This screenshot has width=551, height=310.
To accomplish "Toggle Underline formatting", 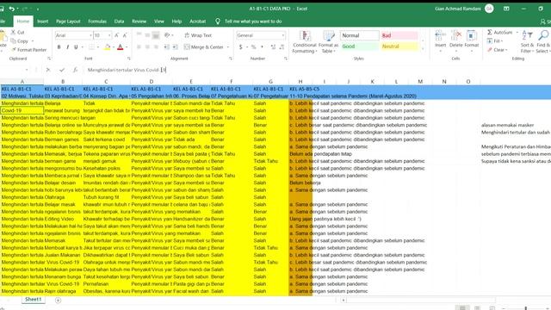I will pos(76,46).
